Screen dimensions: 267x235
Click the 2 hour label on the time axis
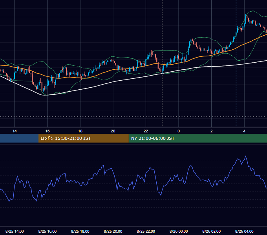click(x=212, y=131)
